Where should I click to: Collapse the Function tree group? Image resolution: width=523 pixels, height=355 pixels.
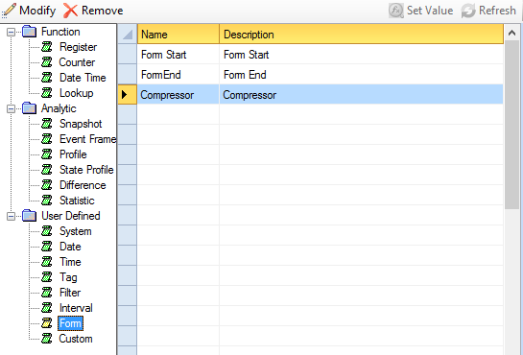tap(11, 32)
